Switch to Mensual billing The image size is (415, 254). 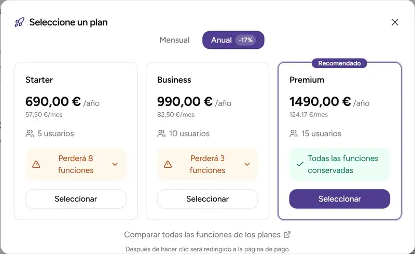pos(174,40)
